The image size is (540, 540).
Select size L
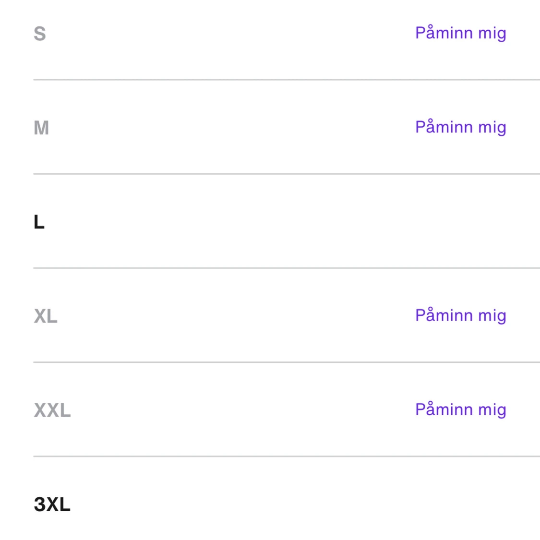point(39,222)
